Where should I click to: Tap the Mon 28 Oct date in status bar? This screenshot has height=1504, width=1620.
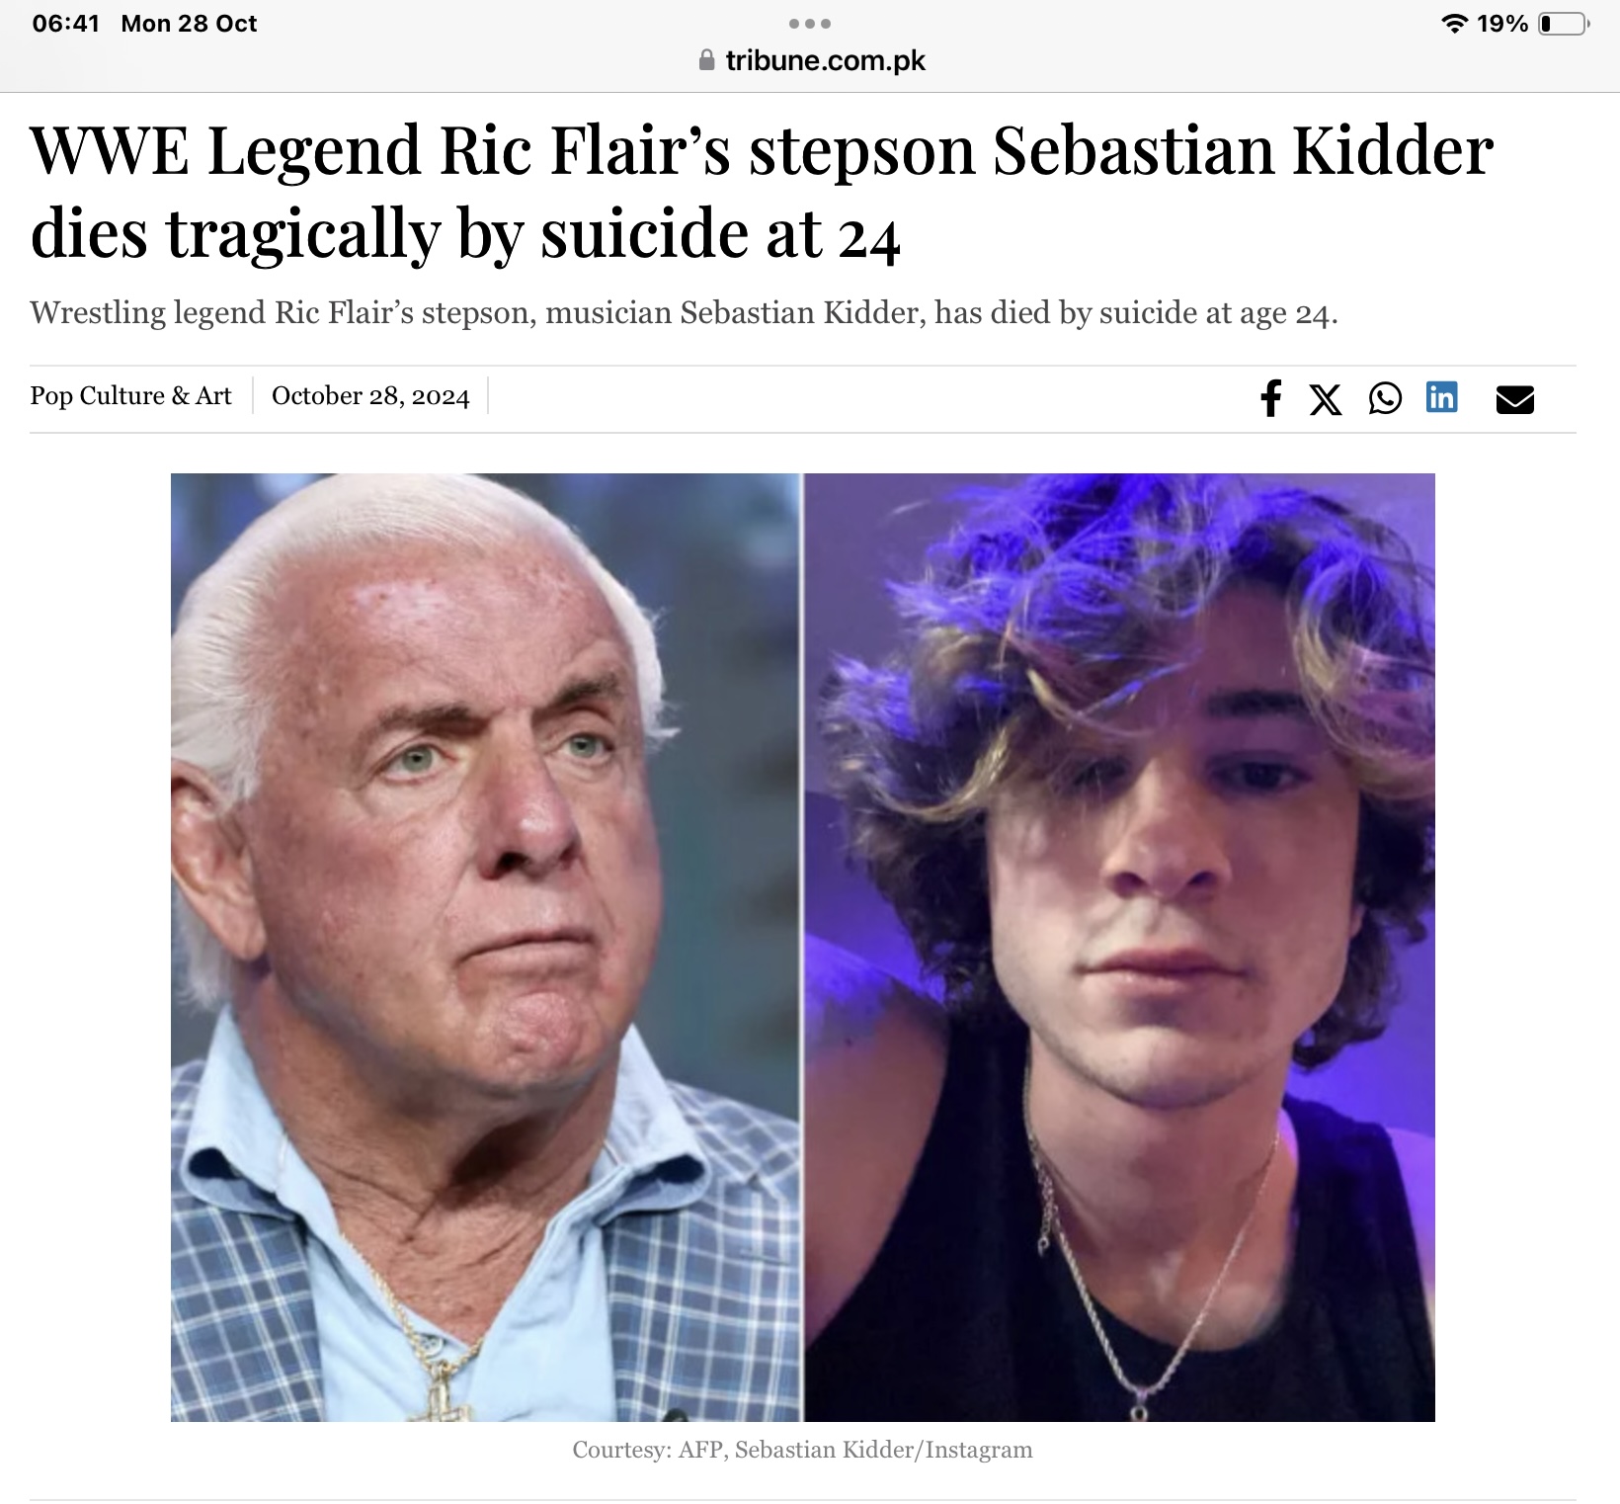(x=189, y=24)
